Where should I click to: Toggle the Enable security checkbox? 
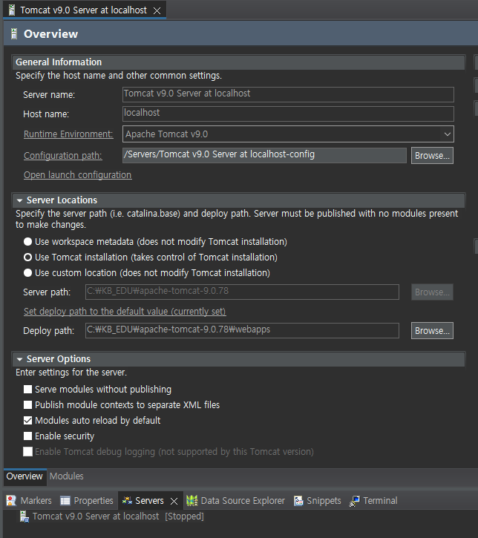pyautogui.click(x=27, y=436)
